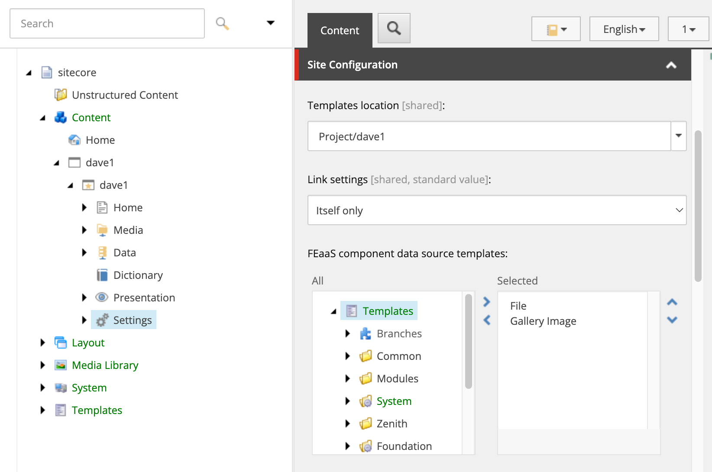The width and height of the screenshot is (712, 472).
Task: Expand the Data node
Action: click(84, 252)
